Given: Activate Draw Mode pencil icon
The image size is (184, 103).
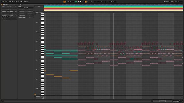Looking at the screenshot, I should pos(164,2).
